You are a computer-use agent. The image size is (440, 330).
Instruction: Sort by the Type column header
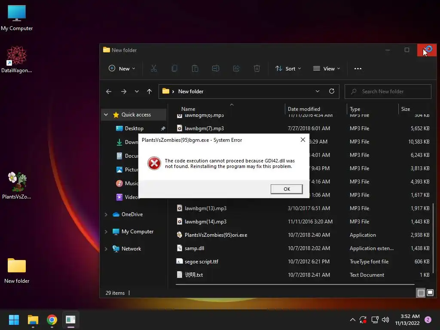(355, 109)
